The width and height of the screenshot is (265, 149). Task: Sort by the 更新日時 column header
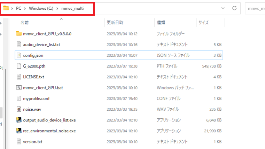tap(115, 23)
